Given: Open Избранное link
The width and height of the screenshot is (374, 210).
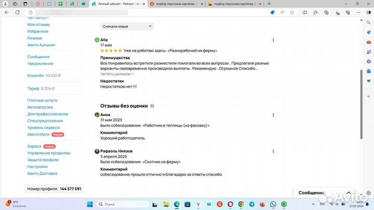Looking at the screenshot, I should click(38, 31).
